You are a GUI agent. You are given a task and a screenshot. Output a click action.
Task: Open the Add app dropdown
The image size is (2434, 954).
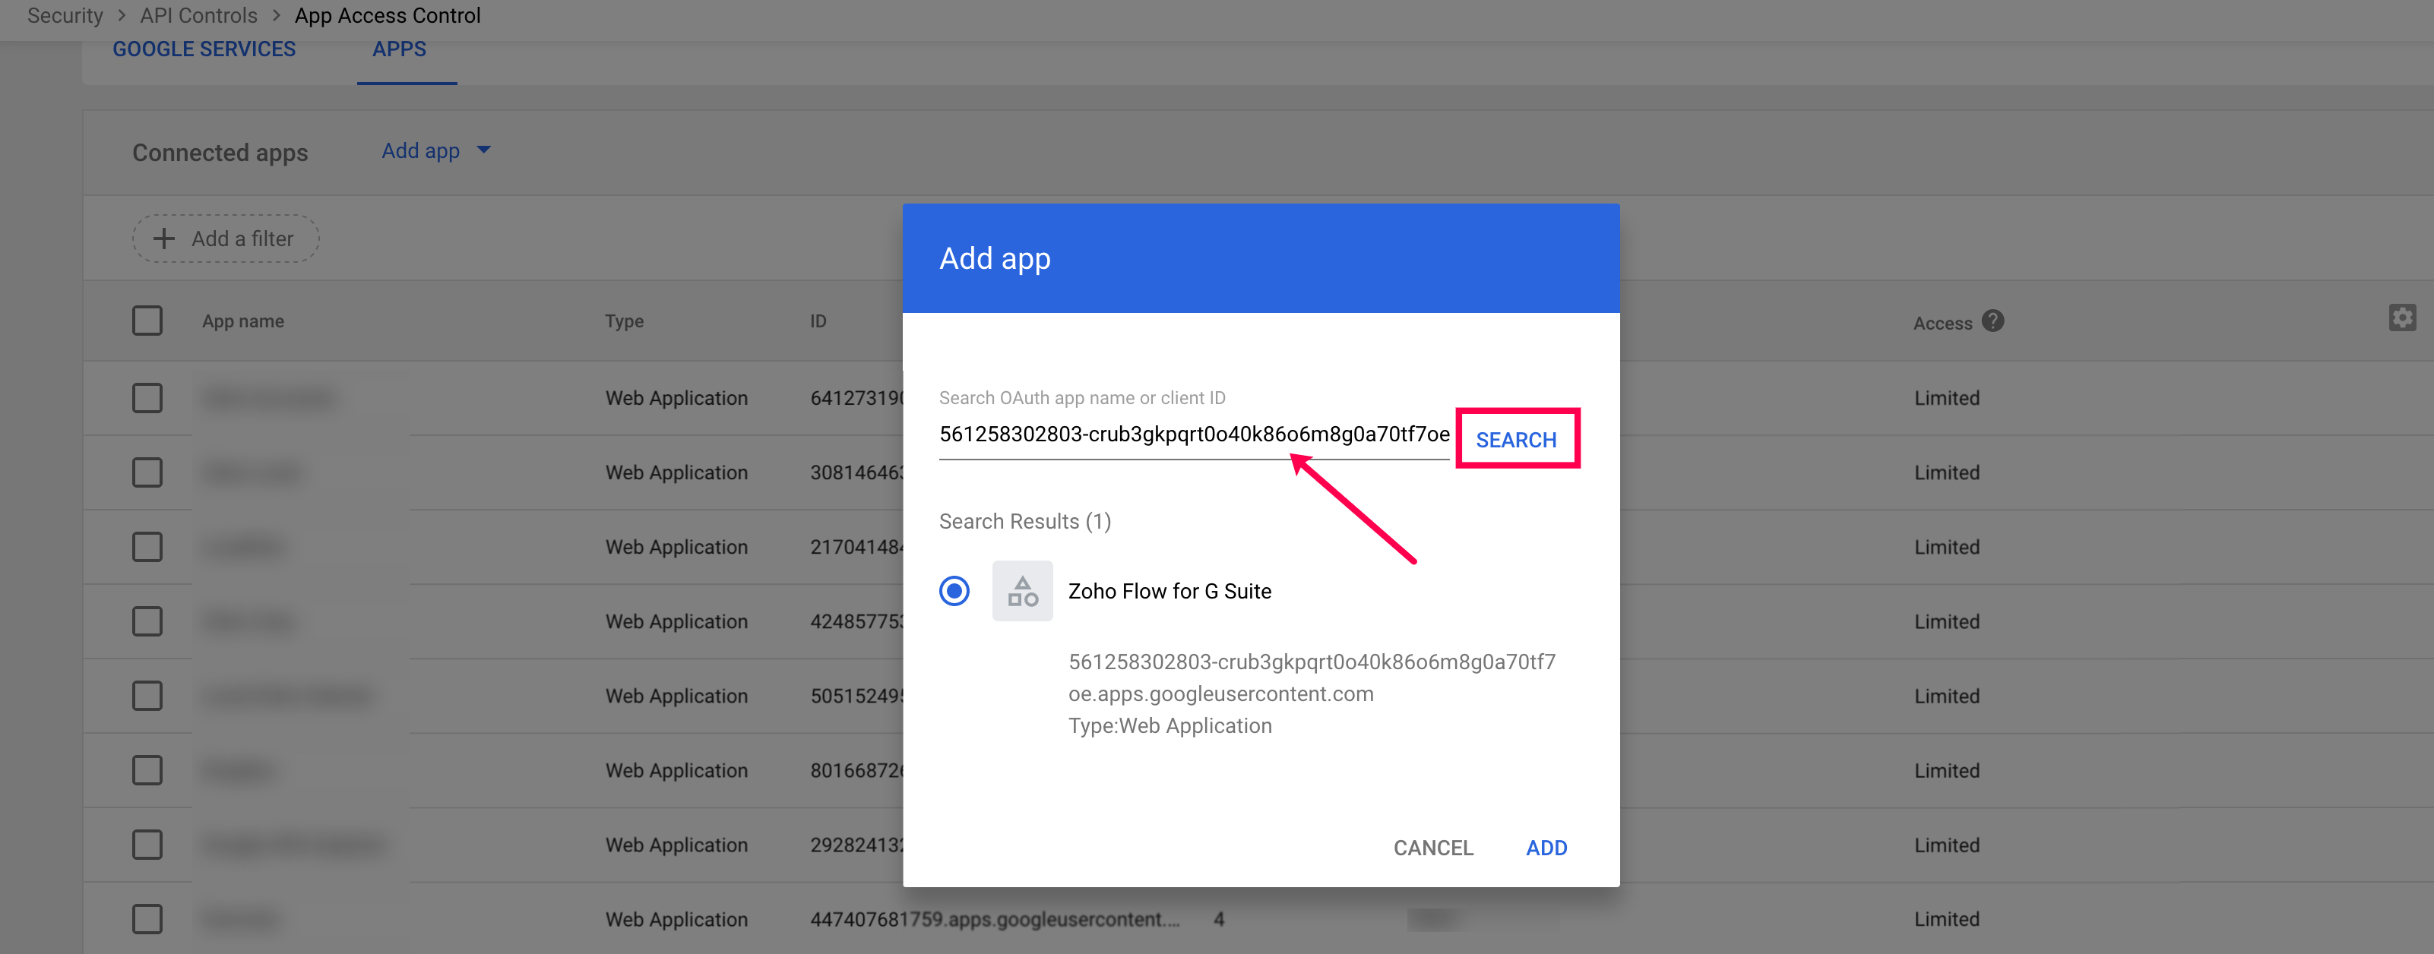pos(435,150)
